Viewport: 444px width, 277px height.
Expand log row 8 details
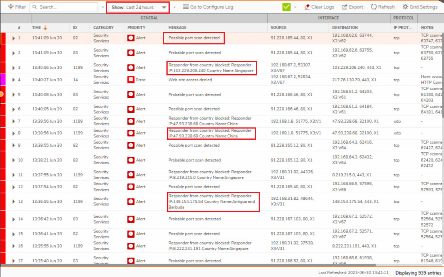13,133
